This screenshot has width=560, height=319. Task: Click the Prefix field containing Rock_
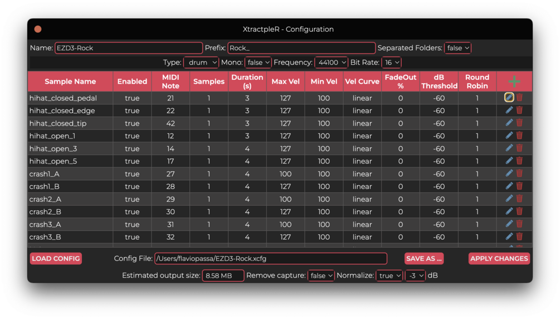[x=301, y=48]
